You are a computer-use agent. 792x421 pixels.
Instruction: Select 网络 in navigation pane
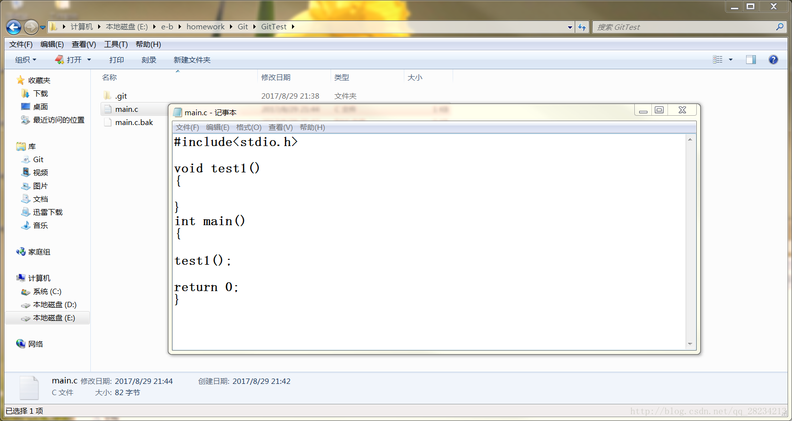click(36, 344)
